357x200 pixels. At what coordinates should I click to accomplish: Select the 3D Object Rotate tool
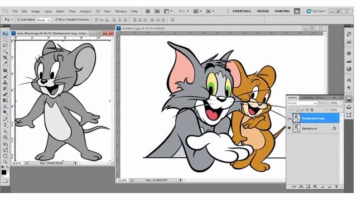(5, 144)
